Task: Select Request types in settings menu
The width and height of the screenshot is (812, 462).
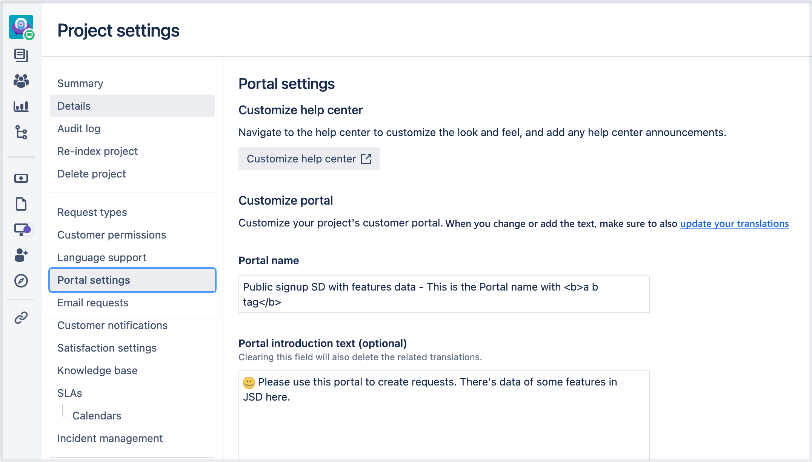Action: coord(92,212)
